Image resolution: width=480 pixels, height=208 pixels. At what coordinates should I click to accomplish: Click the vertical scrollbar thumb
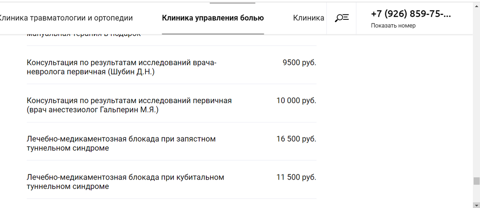pyautogui.click(x=477, y=181)
